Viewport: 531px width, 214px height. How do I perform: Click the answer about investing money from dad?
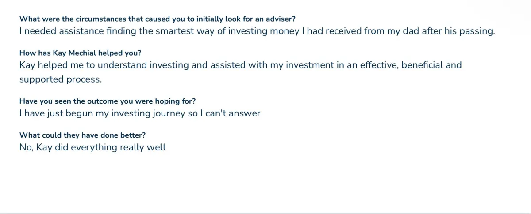pyautogui.click(x=257, y=31)
